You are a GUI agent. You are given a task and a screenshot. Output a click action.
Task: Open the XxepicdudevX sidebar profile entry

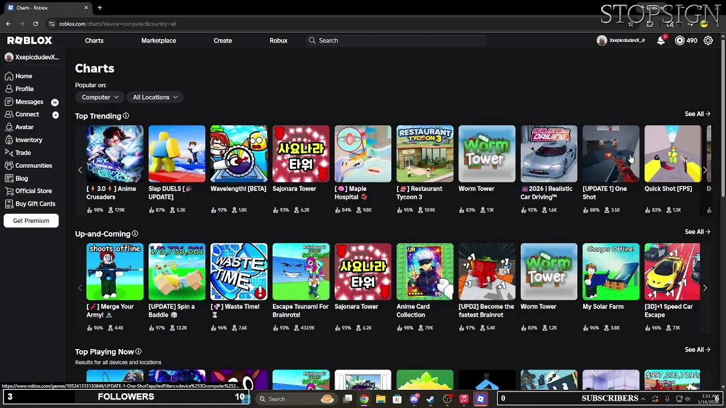coord(32,57)
